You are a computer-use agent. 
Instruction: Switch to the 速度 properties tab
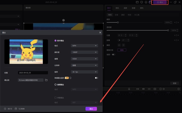coord(125,8)
